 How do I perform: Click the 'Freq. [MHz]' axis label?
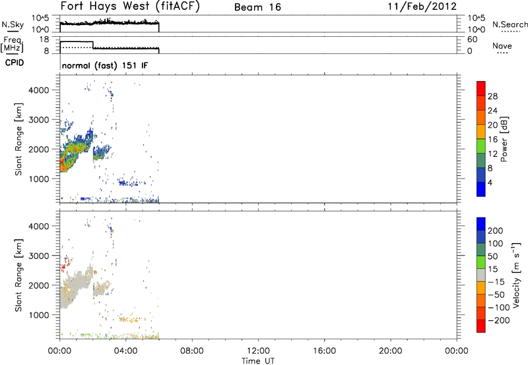click(x=12, y=44)
